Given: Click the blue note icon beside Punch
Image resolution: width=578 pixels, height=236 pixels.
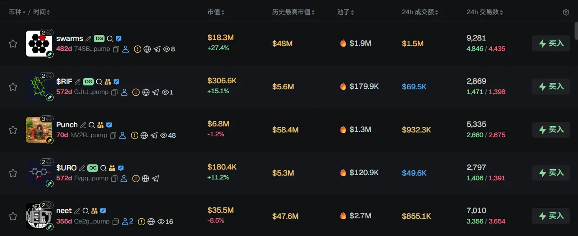Looking at the screenshot, I should pos(109,125).
